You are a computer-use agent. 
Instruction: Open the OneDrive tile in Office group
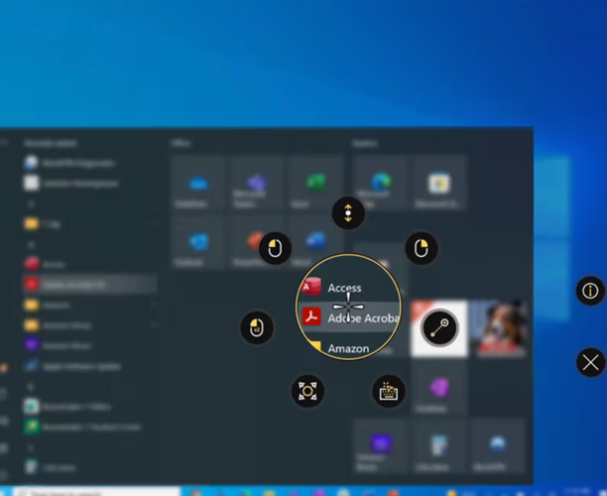tap(198, 183)
